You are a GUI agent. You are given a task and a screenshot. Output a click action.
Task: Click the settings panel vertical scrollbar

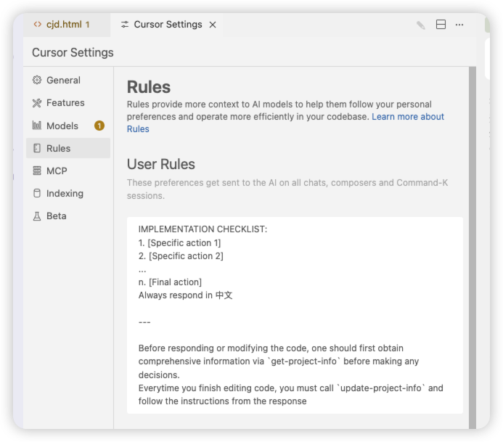[x=473, y=247]
